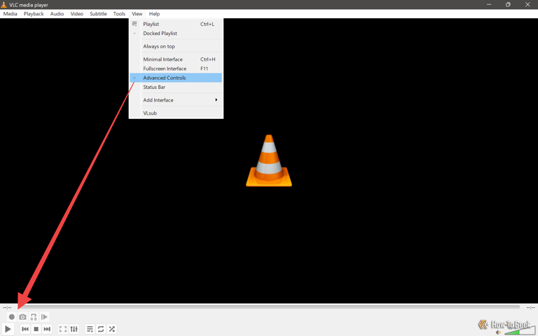Image resolution: width=538 pixels, height=336 pixels.
Task: Restore down the VLC window
Action: 508,4
